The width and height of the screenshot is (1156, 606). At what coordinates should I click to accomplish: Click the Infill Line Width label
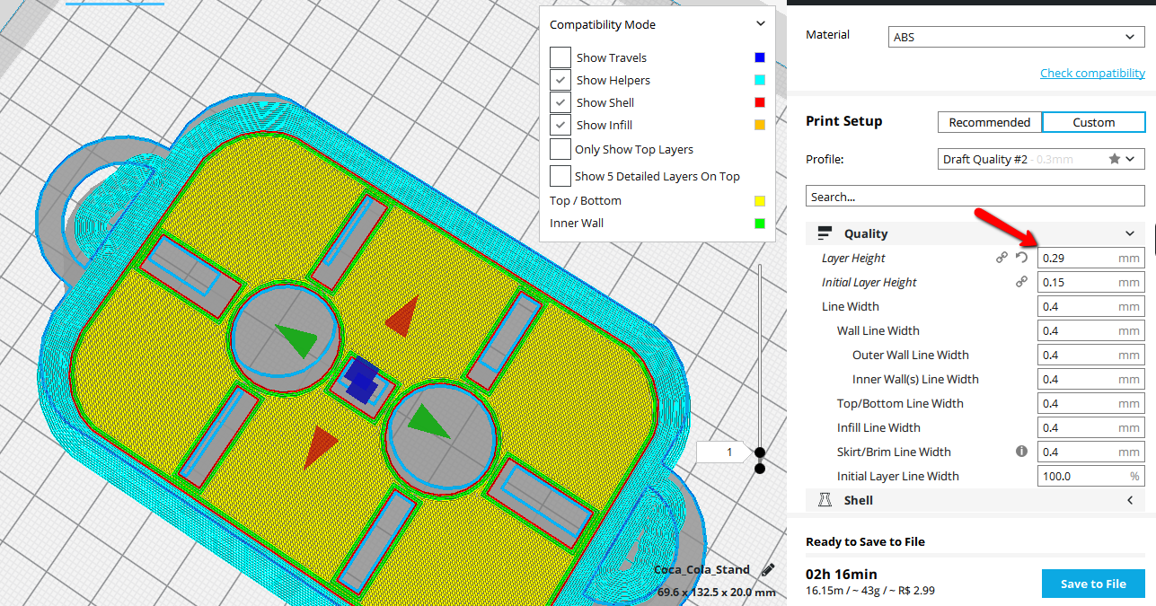pos(878,427)
